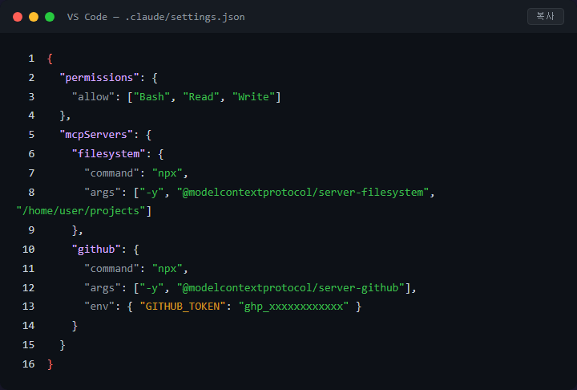Click line number 13
577x390 pixels.
point(28,307)
